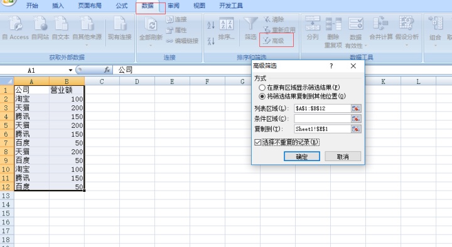Image resolution: width=452 pixels, height=247 pixels.
Task: Close the 高级筛选 dialog
Action: (353, 66)
